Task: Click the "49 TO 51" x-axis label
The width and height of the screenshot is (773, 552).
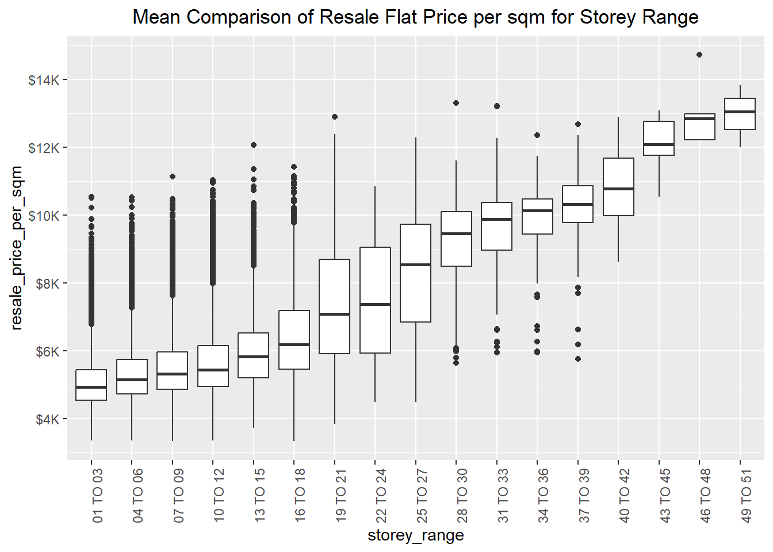Action: 747,495
